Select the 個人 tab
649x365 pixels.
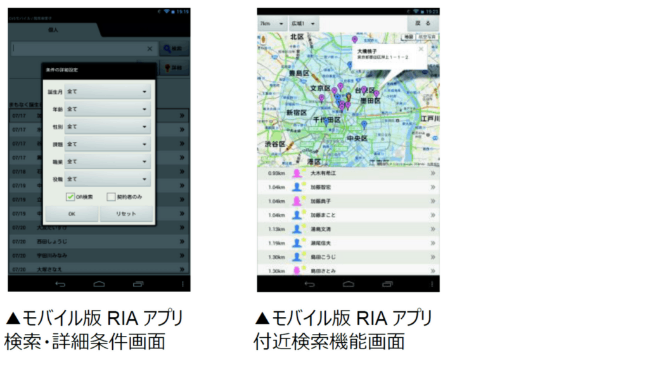(x=55, y=30)
